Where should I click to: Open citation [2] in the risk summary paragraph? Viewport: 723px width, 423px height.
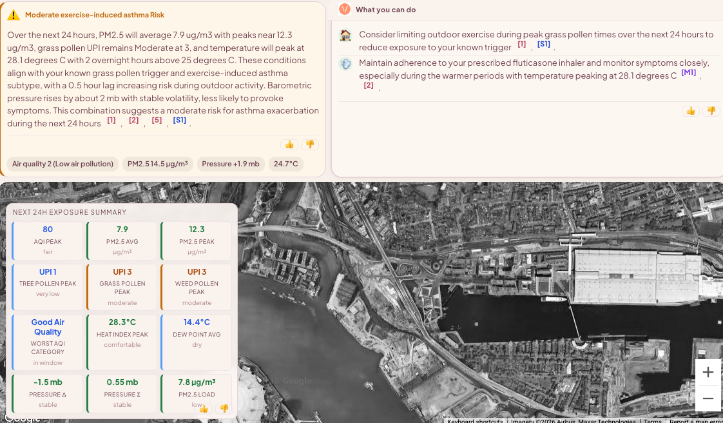(134, 120)
